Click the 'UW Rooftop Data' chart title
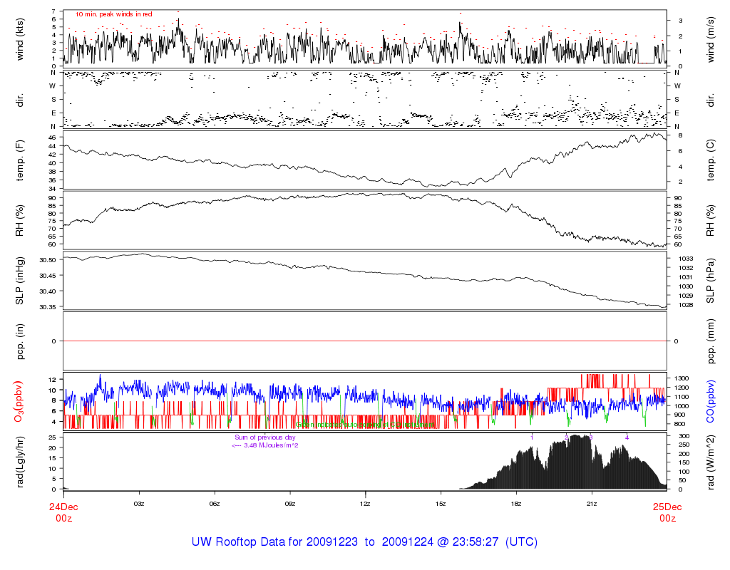This screenshot has height=570, width=730. 364,542
